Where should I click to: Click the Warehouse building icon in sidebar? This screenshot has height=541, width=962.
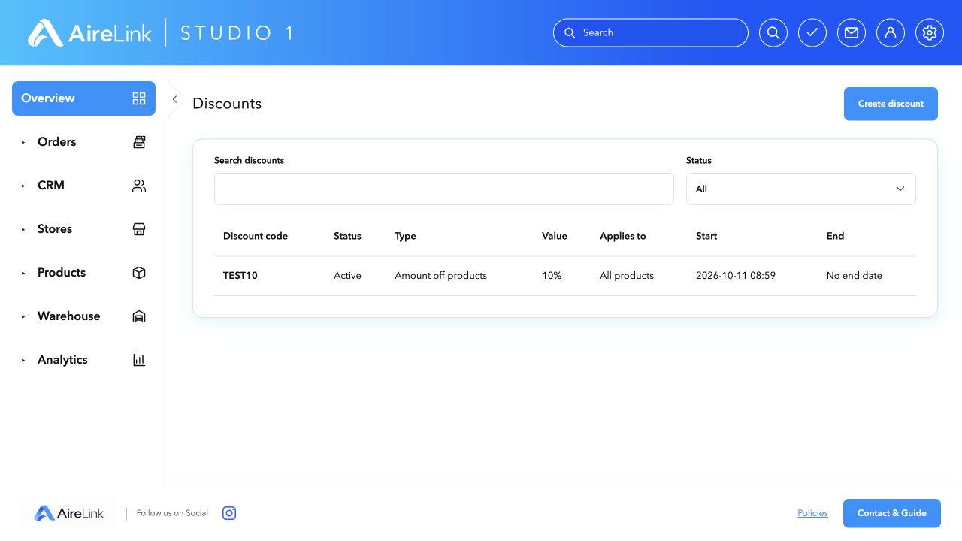139,316
